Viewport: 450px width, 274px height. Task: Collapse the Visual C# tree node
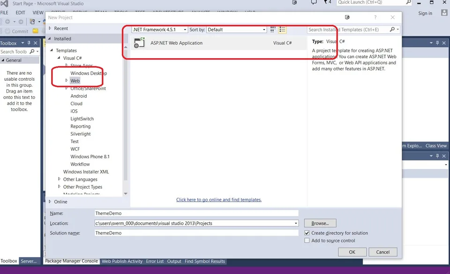click(x=59, y=58)
